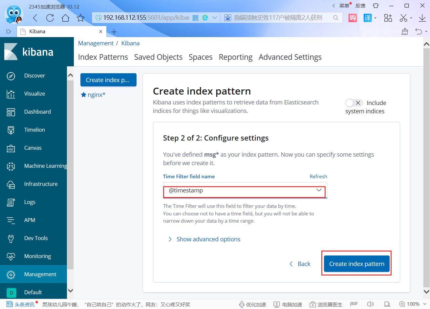Screen dimensions: 430x309
Task: Click the Back button
Action: click(x=300, y=264)
